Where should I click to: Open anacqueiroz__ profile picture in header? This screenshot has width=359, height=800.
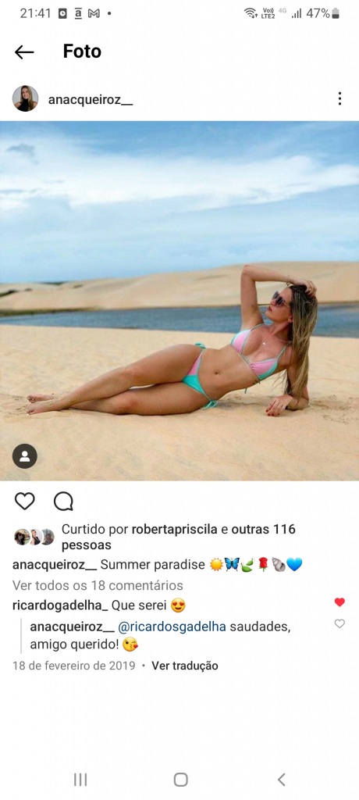25,98
